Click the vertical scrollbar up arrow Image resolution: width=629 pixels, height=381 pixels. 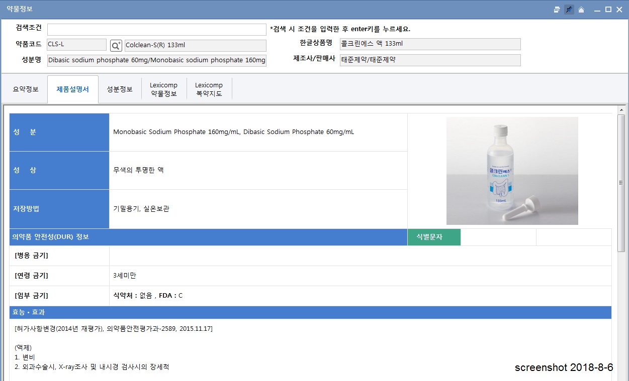(621, 110)
